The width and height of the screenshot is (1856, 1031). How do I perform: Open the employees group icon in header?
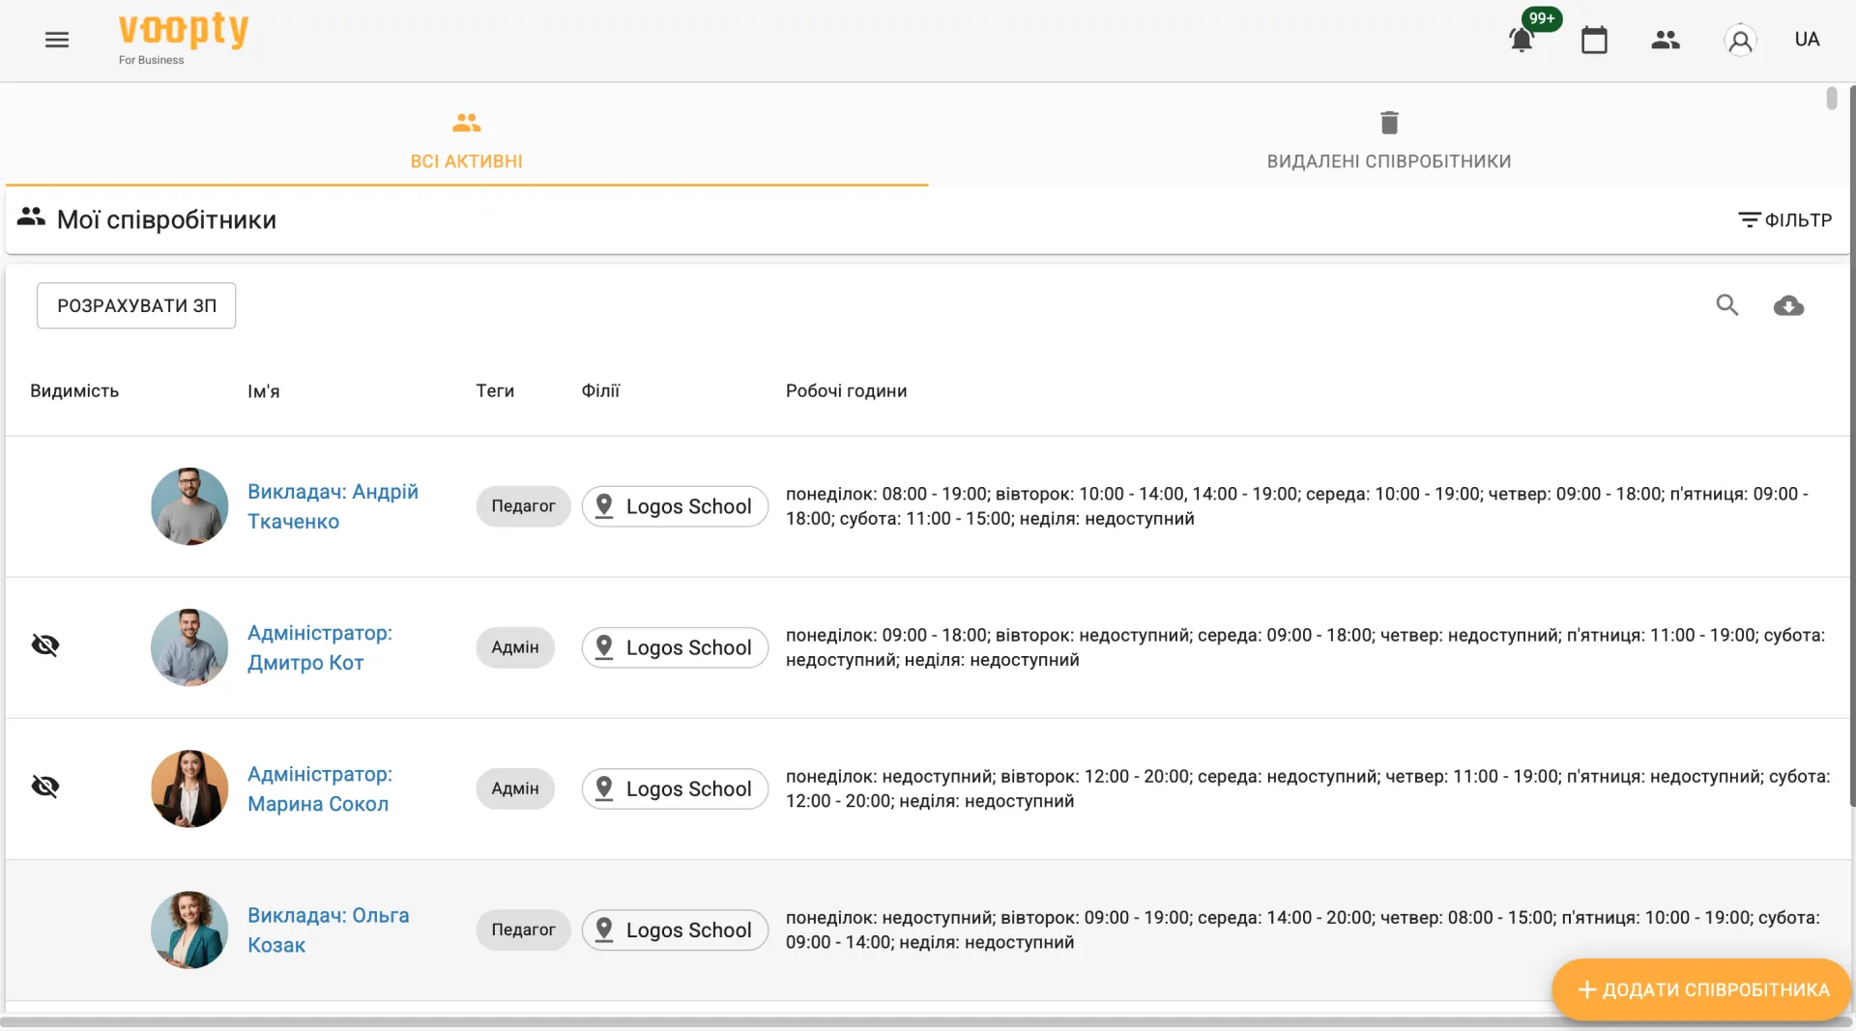(x=1666, y=40)
